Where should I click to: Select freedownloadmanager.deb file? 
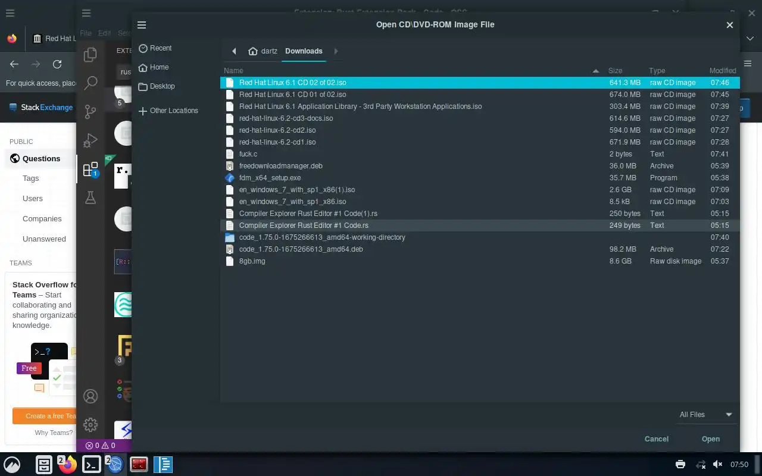tap(480, 166)
